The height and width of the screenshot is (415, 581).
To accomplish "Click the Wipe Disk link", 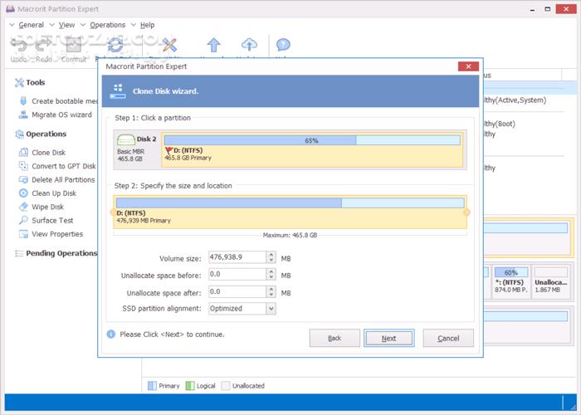I will point(47,207).
